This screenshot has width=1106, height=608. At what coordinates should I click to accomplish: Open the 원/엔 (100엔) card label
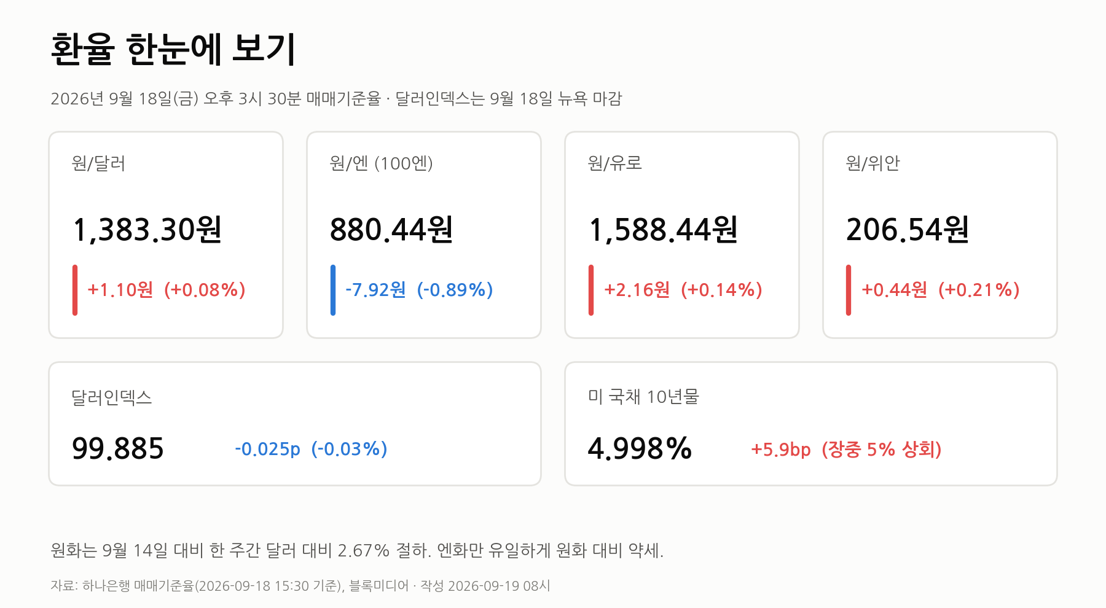click(x=382, y=163)
